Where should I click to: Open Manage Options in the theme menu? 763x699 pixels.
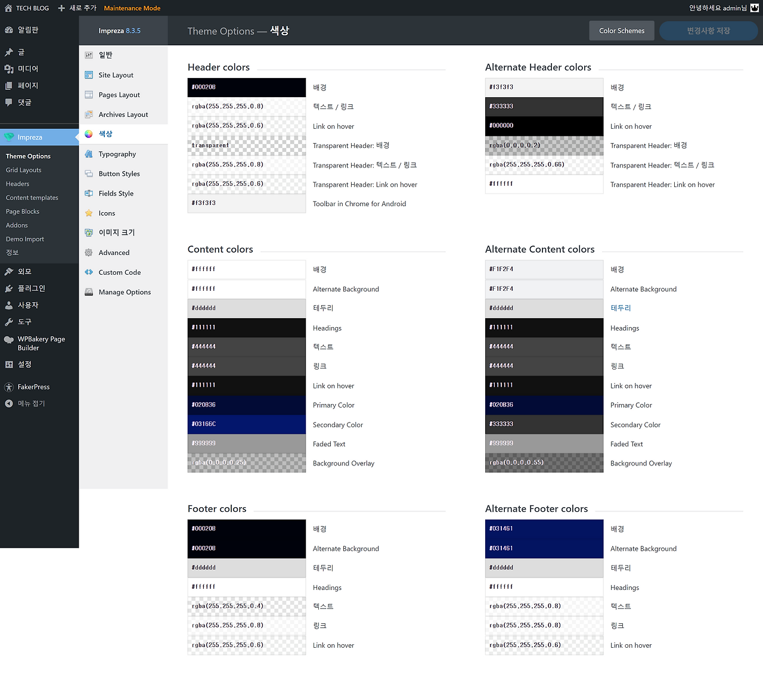(125, 291)
